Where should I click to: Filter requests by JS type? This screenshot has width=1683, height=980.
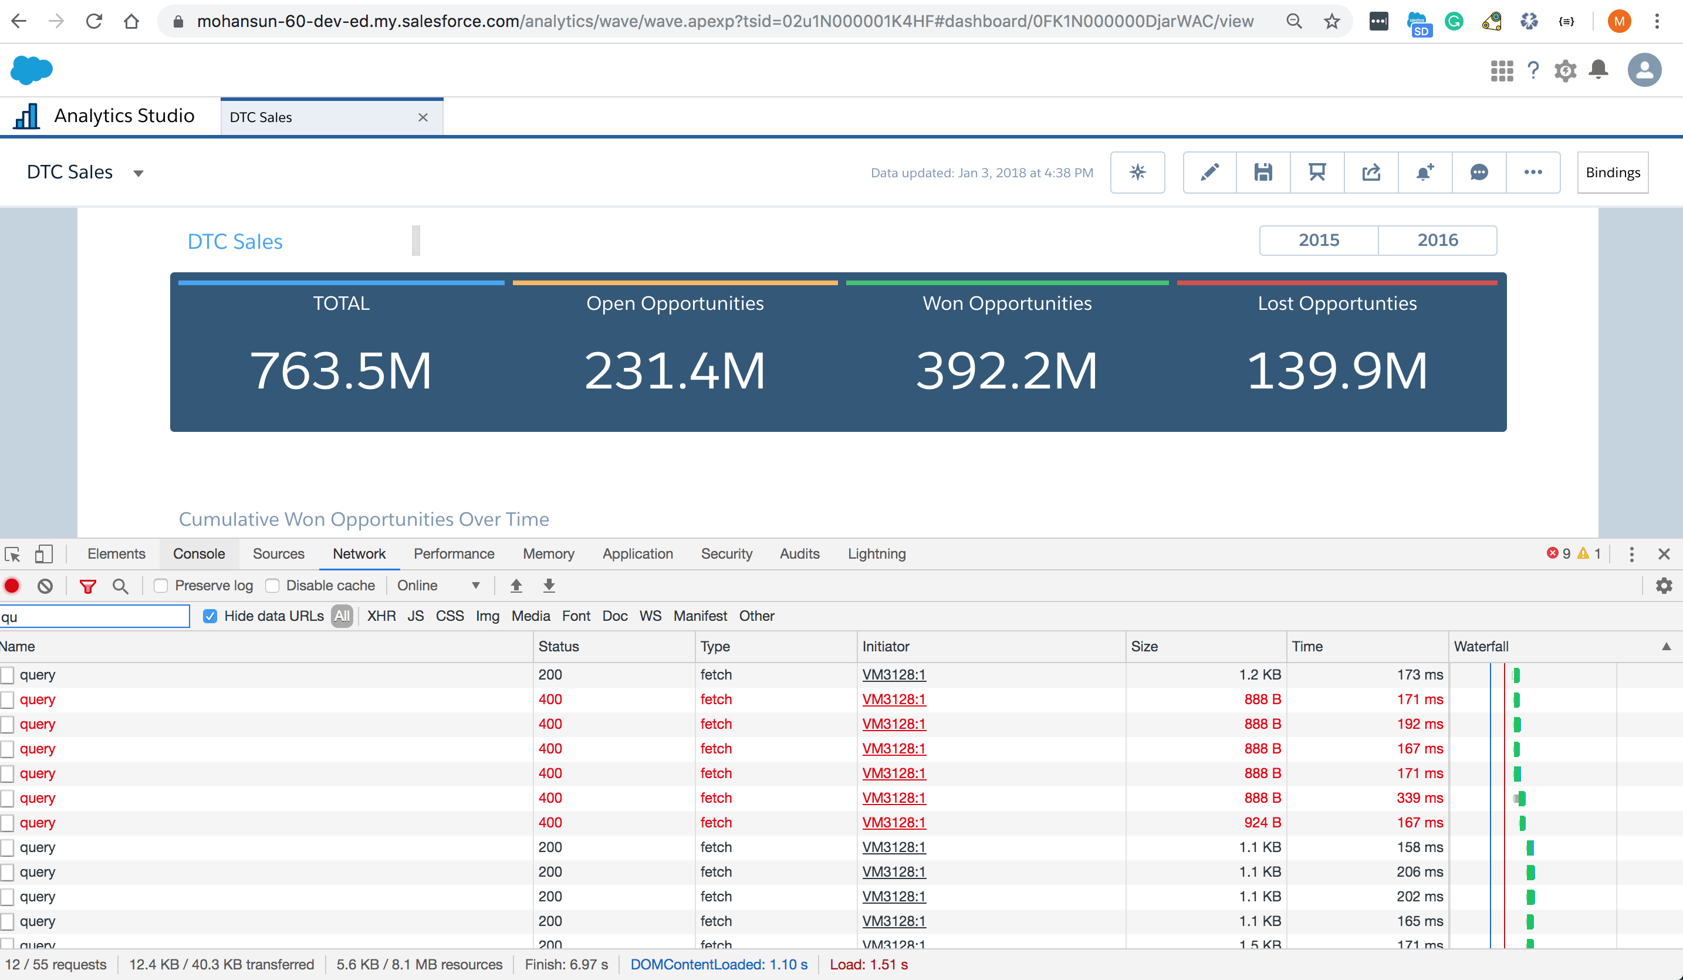coord(415,616)
